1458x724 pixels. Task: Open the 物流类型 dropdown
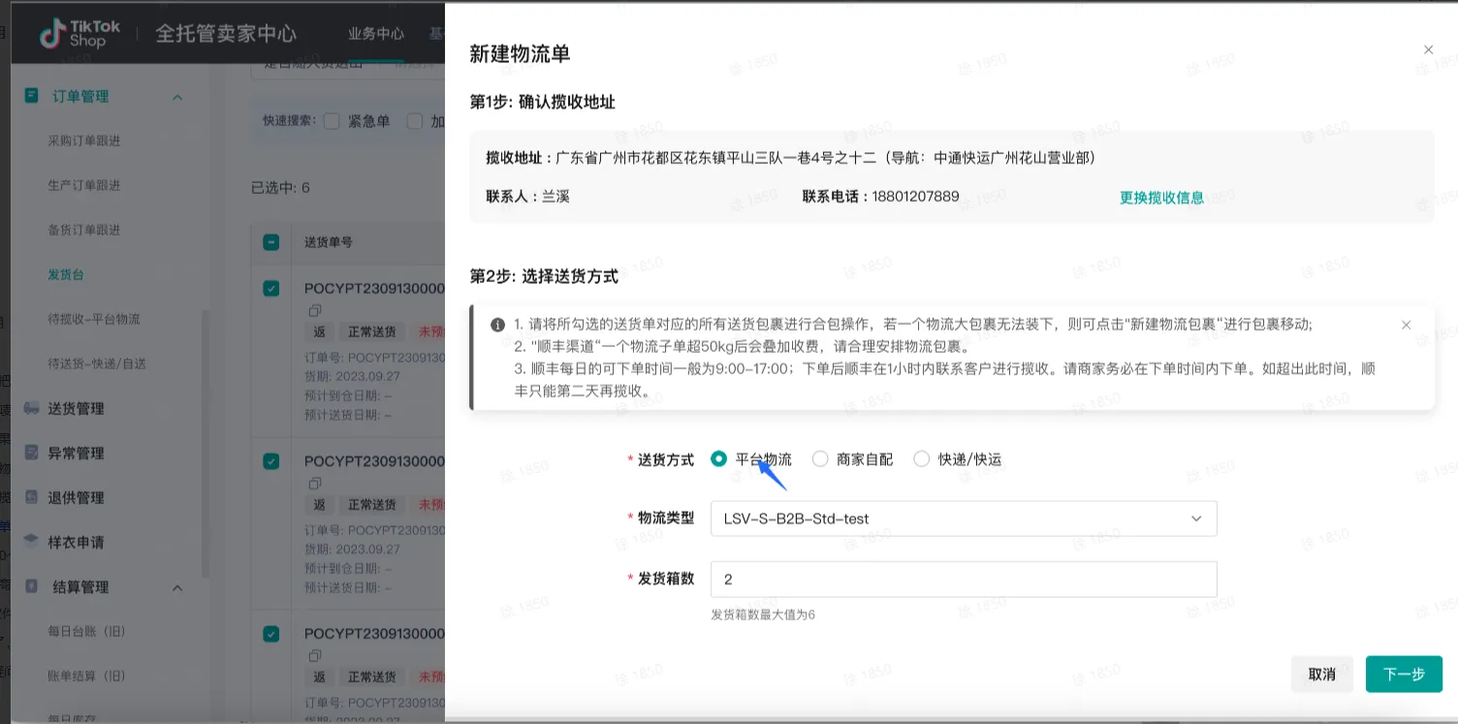tap(964, 519)
